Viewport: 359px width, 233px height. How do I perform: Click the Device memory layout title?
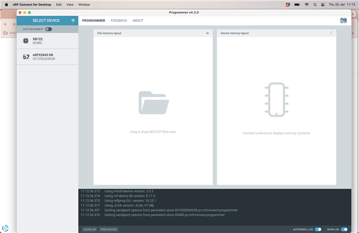coord(234,33)
